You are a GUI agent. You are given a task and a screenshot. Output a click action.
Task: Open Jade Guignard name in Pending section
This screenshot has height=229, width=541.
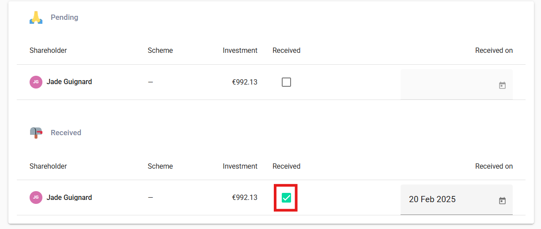69,82
